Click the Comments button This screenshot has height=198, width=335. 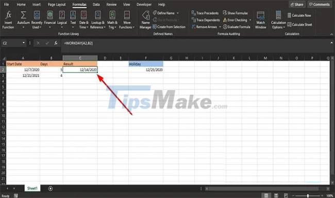point(320,4)
